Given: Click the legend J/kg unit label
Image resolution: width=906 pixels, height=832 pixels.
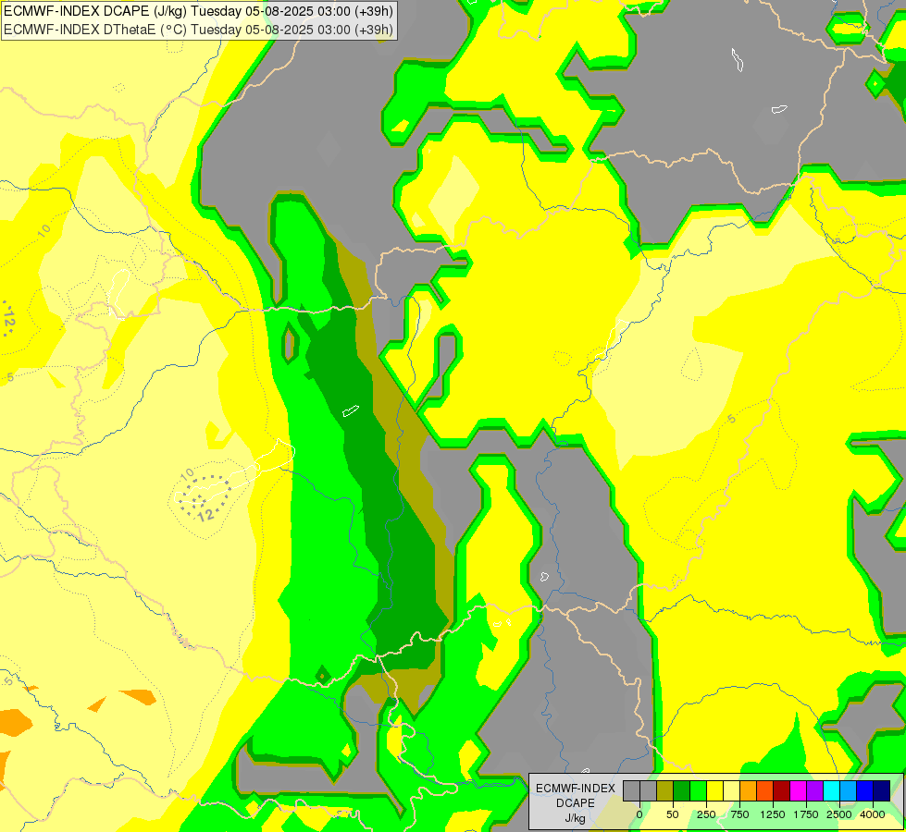Looking at the screenshot, I should click(575, 818).
